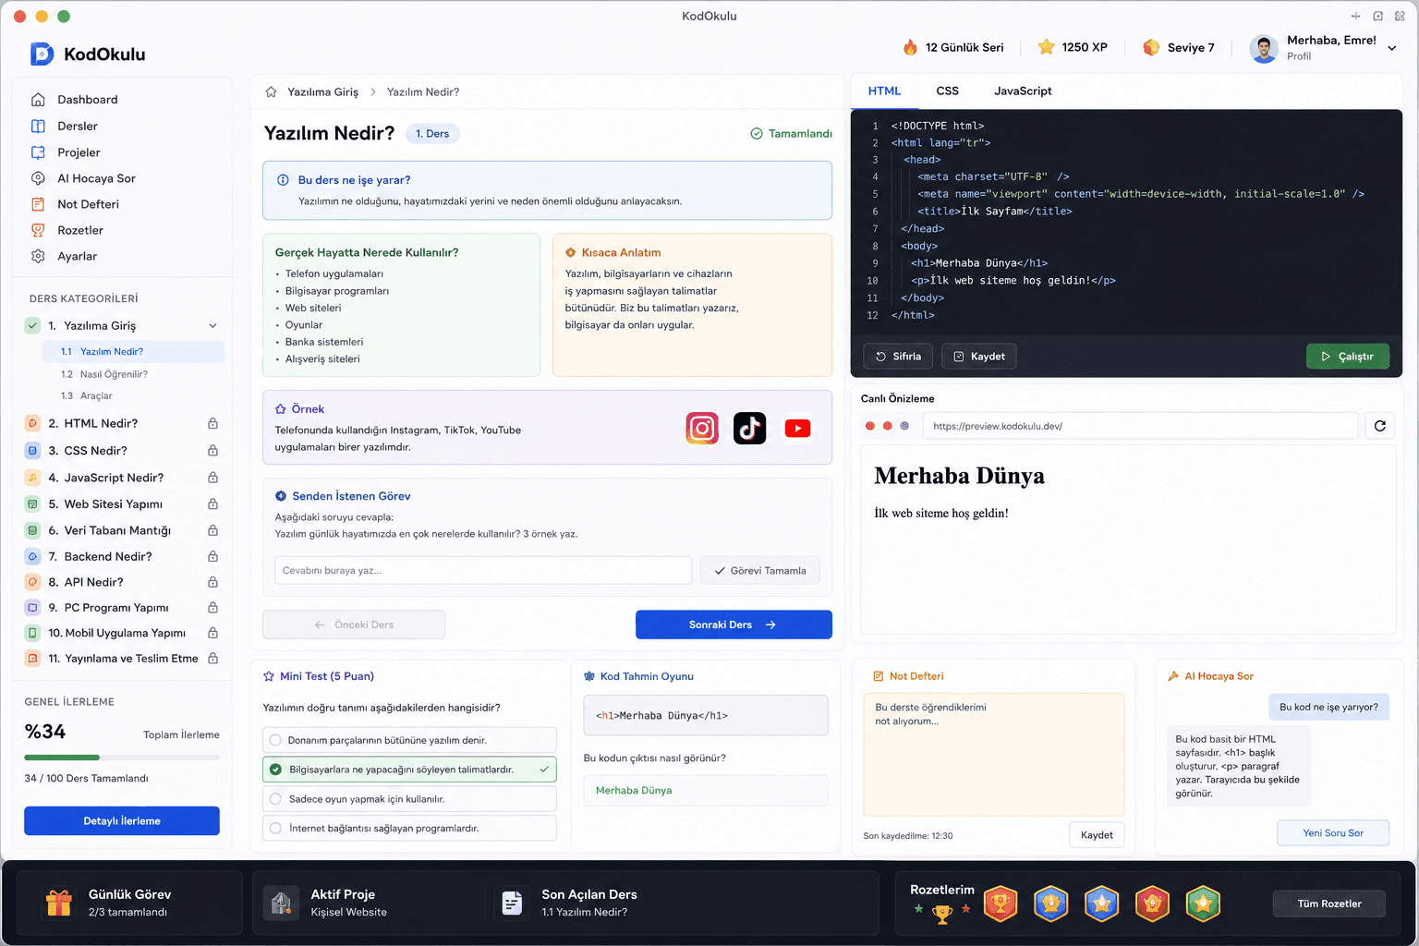
Task: Click the Çalıştır run button
Action: coord(1348,357)
